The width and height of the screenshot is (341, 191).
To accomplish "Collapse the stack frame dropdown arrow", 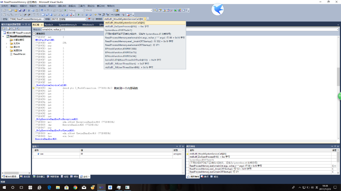I will [145, 19].
